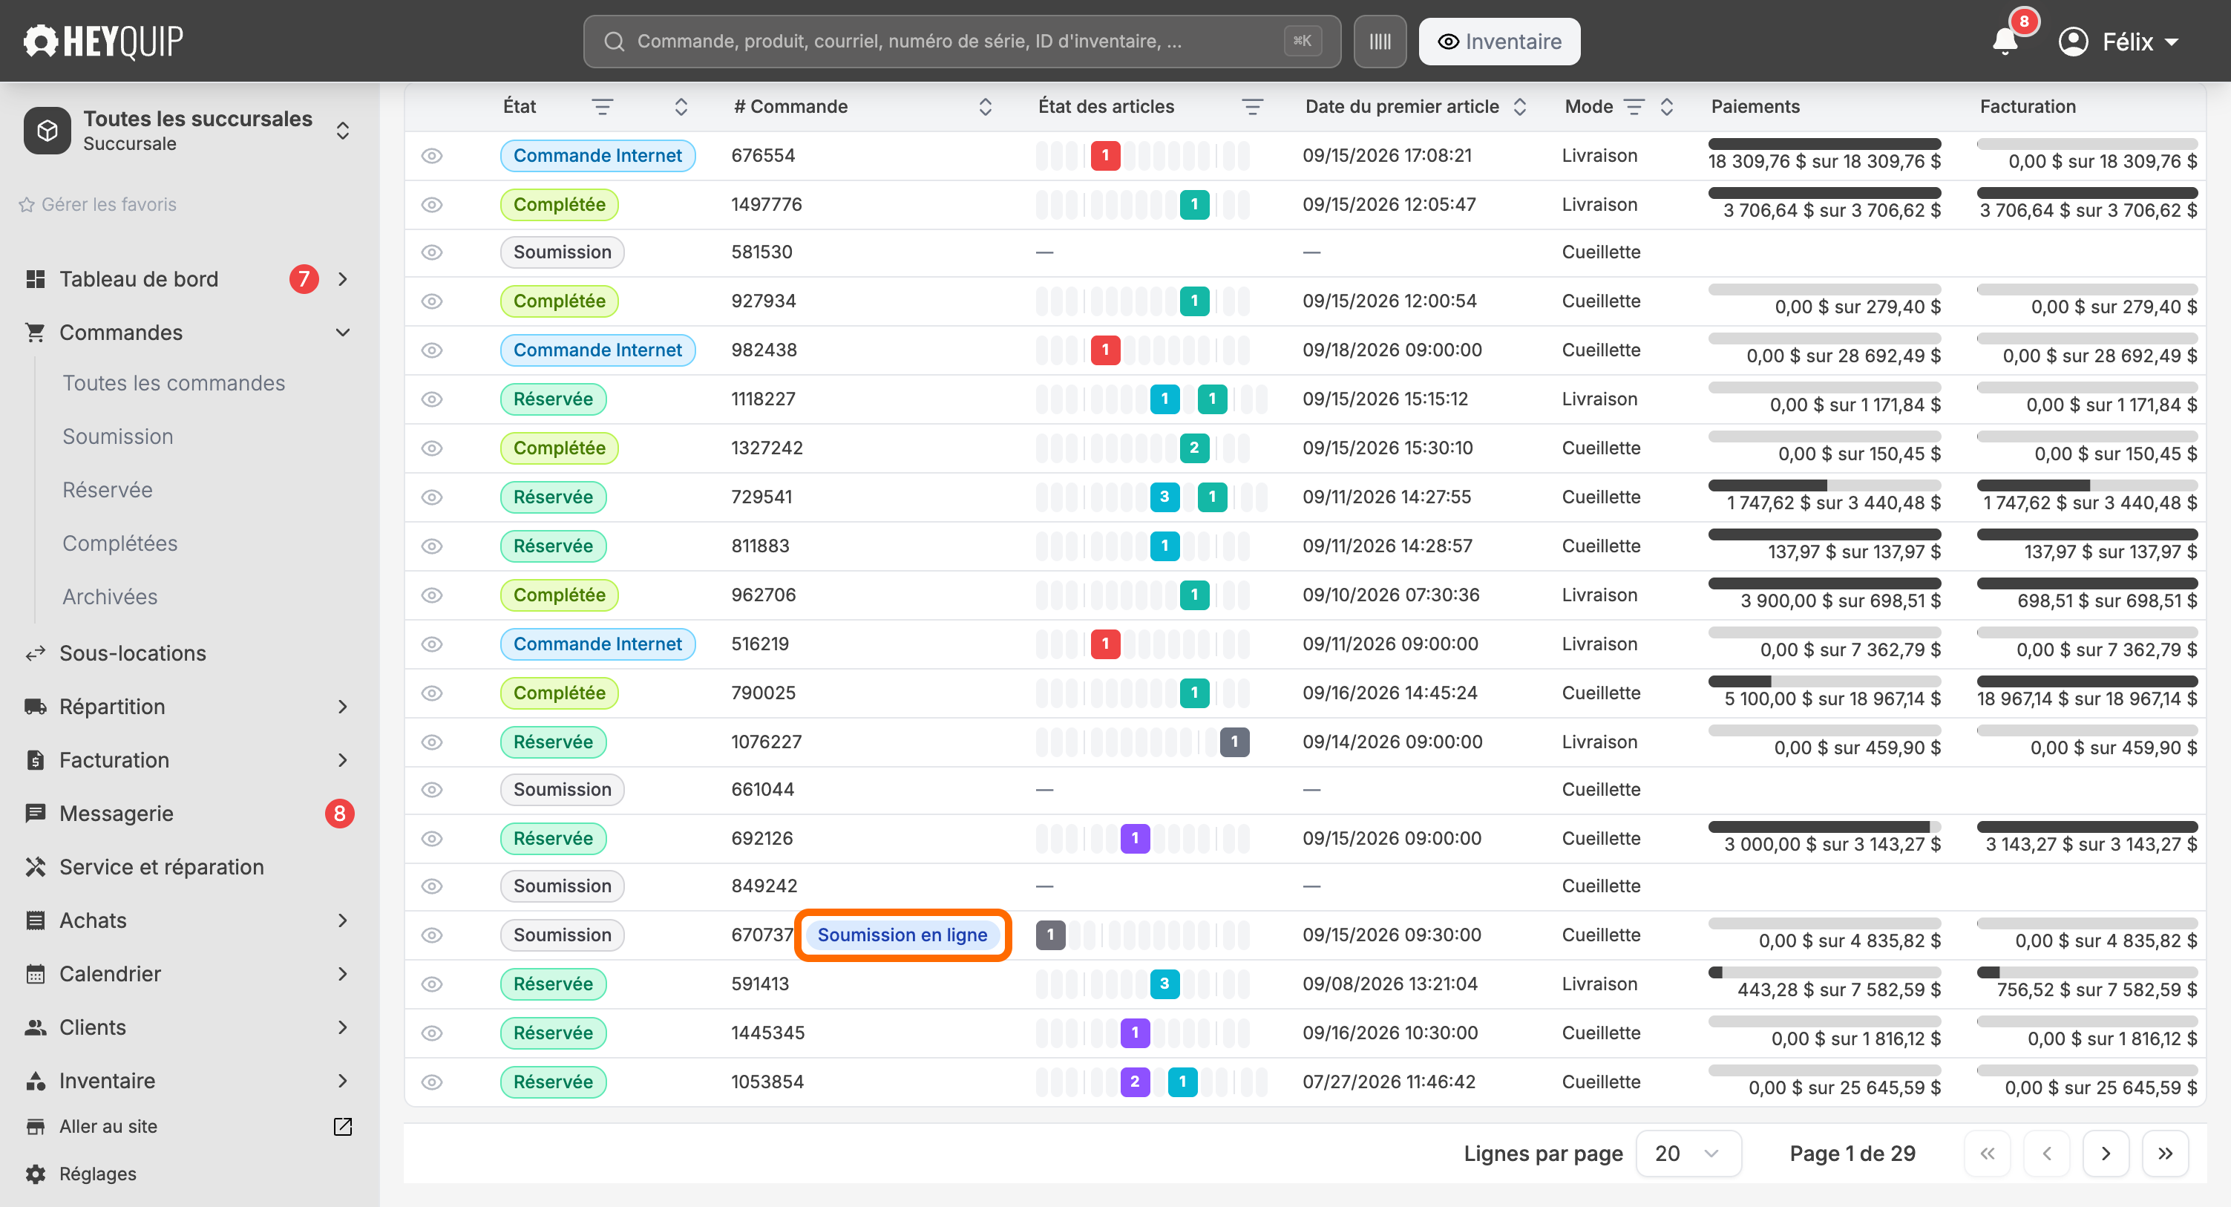Open Réglages in the sidebar

coord(97,1174)
